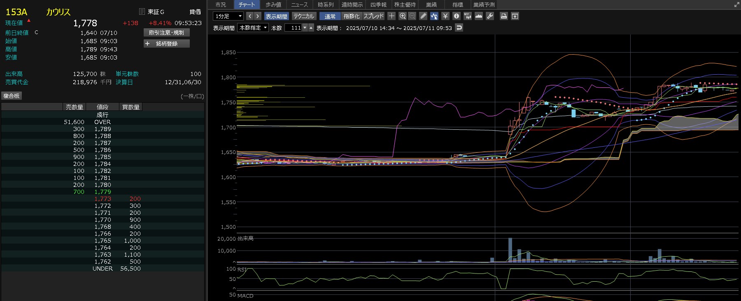Expand the panel using top-right resize icon
This screenshot has height=301, width=741.
pyautogui.click(x=736, y=5)
